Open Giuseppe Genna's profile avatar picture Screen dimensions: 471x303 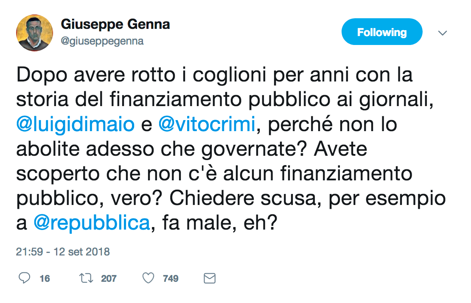click(x=34, y=33)
